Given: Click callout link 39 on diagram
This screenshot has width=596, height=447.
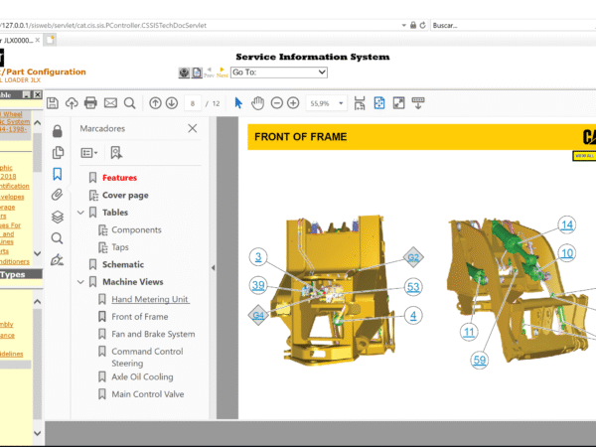Looking at the screenshot, I should point(258,285).
